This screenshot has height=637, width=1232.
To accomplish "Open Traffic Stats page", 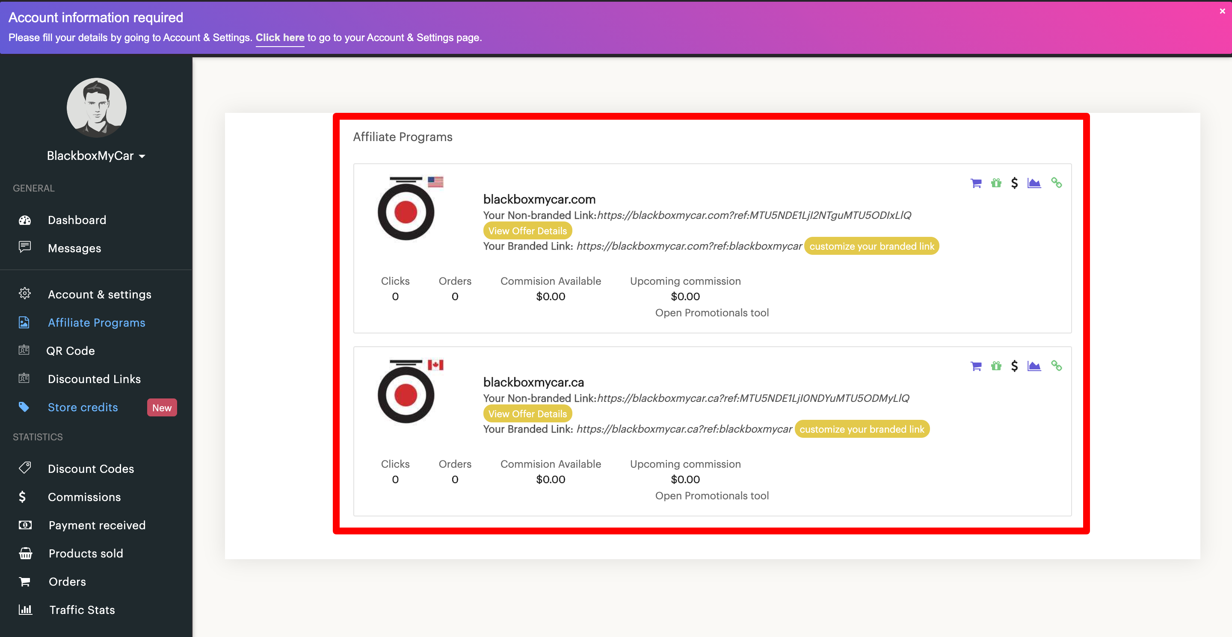I will 82,610.
